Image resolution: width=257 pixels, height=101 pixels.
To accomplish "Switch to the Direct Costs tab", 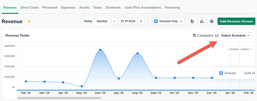I will click(29, 7).
